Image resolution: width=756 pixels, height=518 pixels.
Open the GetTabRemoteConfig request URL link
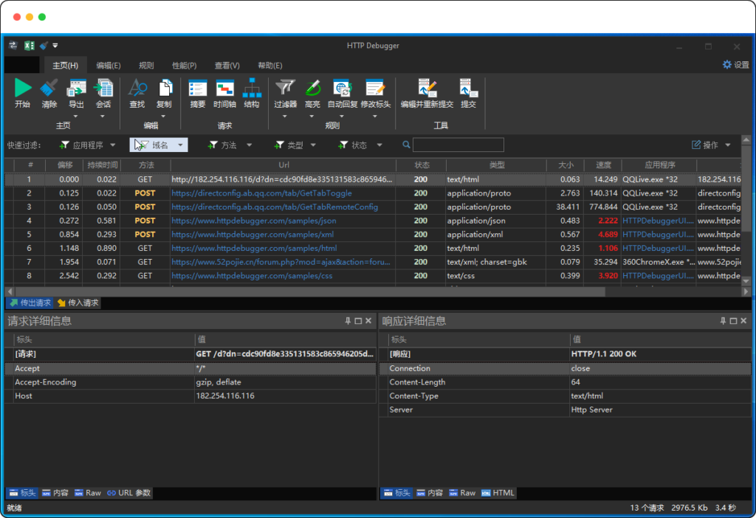click(x=275, y=207)
